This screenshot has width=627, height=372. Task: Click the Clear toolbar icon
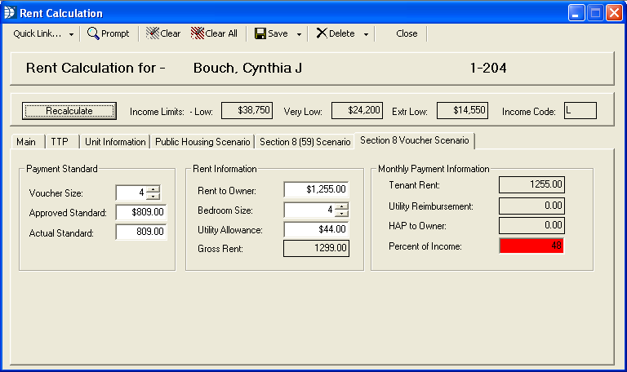(x=152, y=33)
